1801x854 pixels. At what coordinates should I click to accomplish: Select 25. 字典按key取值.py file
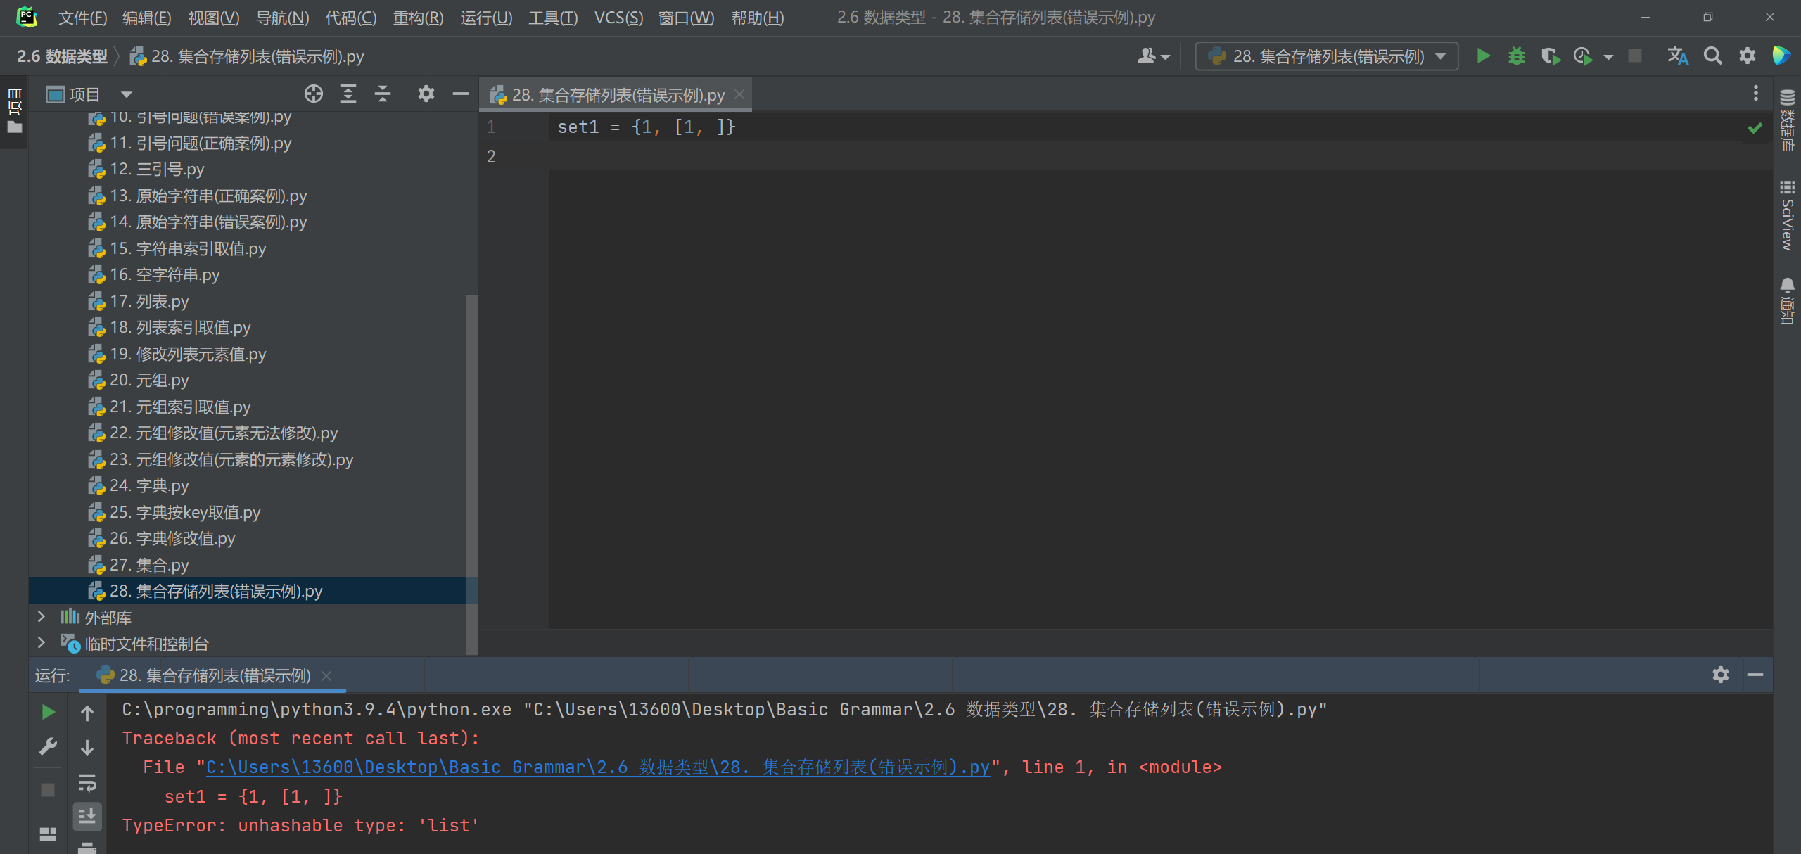[x=185, y=512]
